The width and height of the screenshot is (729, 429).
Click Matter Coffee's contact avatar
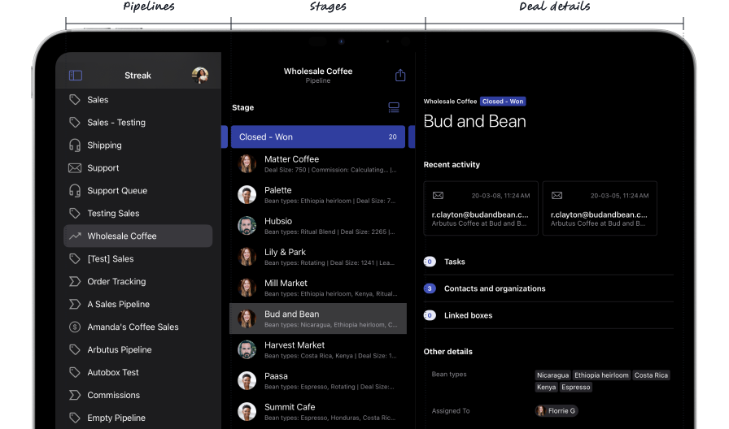(247, 164)
